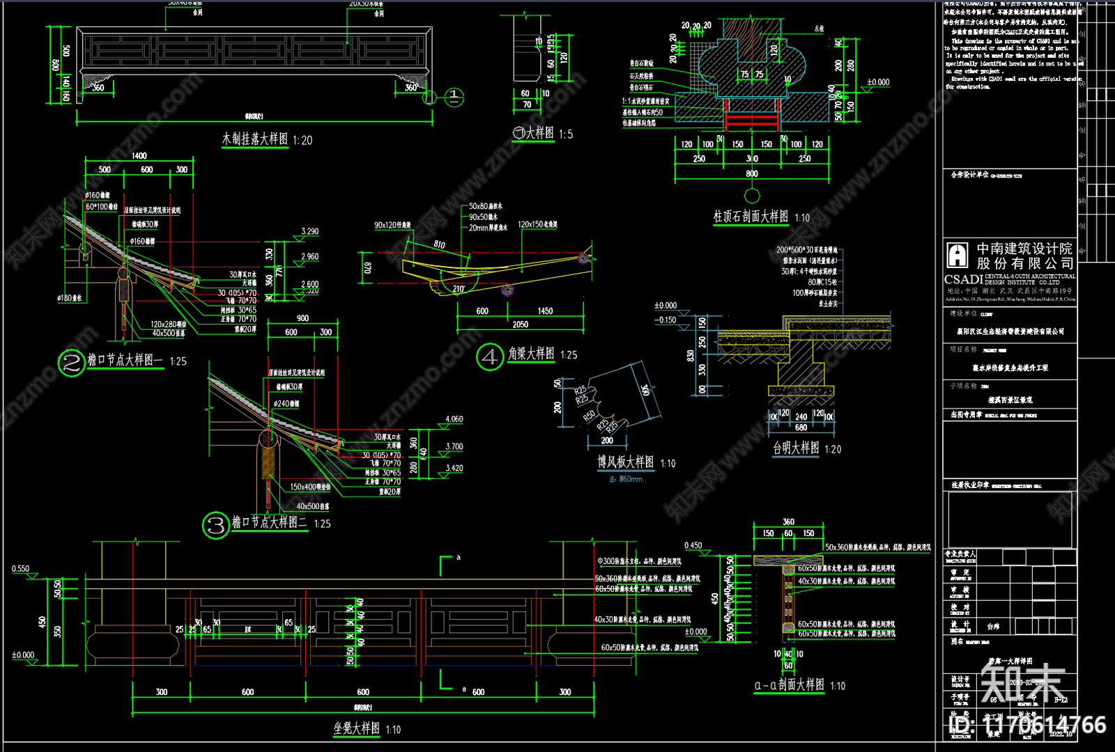Viewport: 1115px width, 752px height.
Task: Select the 2.960 elevation label
Action: pyautogui.click(x=309, y=257)
